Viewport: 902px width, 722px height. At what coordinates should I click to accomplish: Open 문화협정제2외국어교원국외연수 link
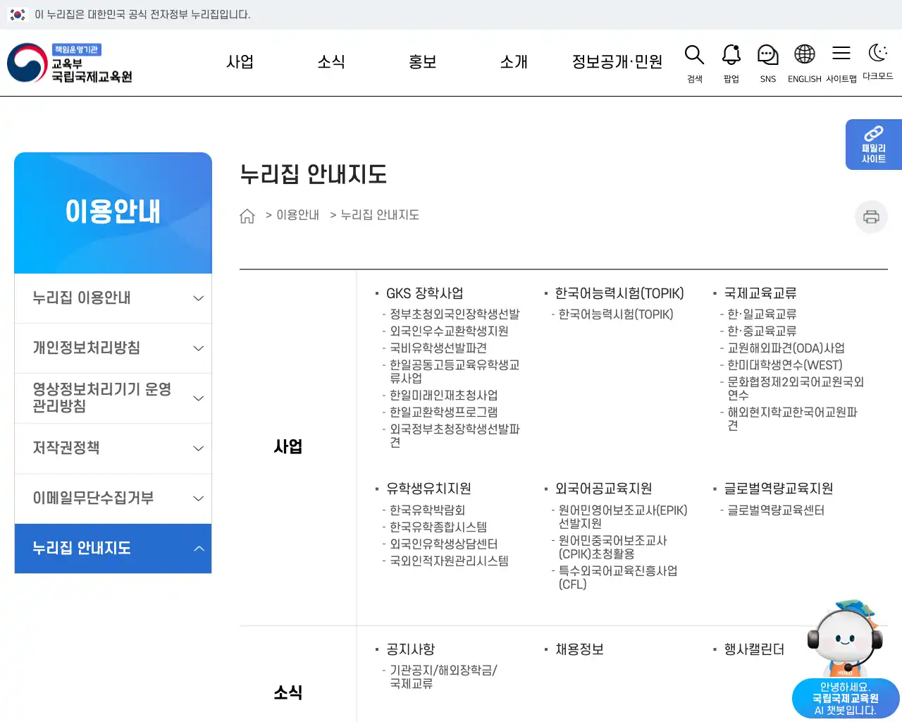click(796, 388)
